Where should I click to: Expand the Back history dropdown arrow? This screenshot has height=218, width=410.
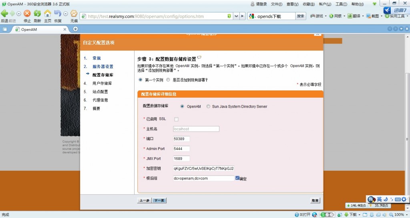[x=18, y=14]
